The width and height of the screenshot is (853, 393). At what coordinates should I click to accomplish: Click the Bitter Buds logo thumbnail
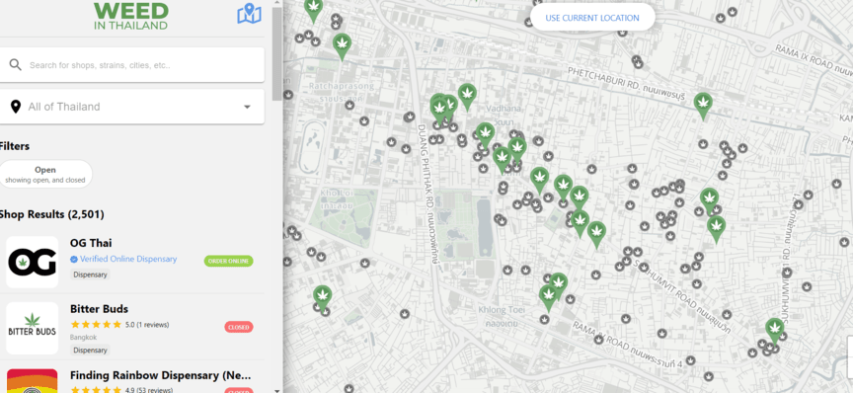tap(33, 328)
